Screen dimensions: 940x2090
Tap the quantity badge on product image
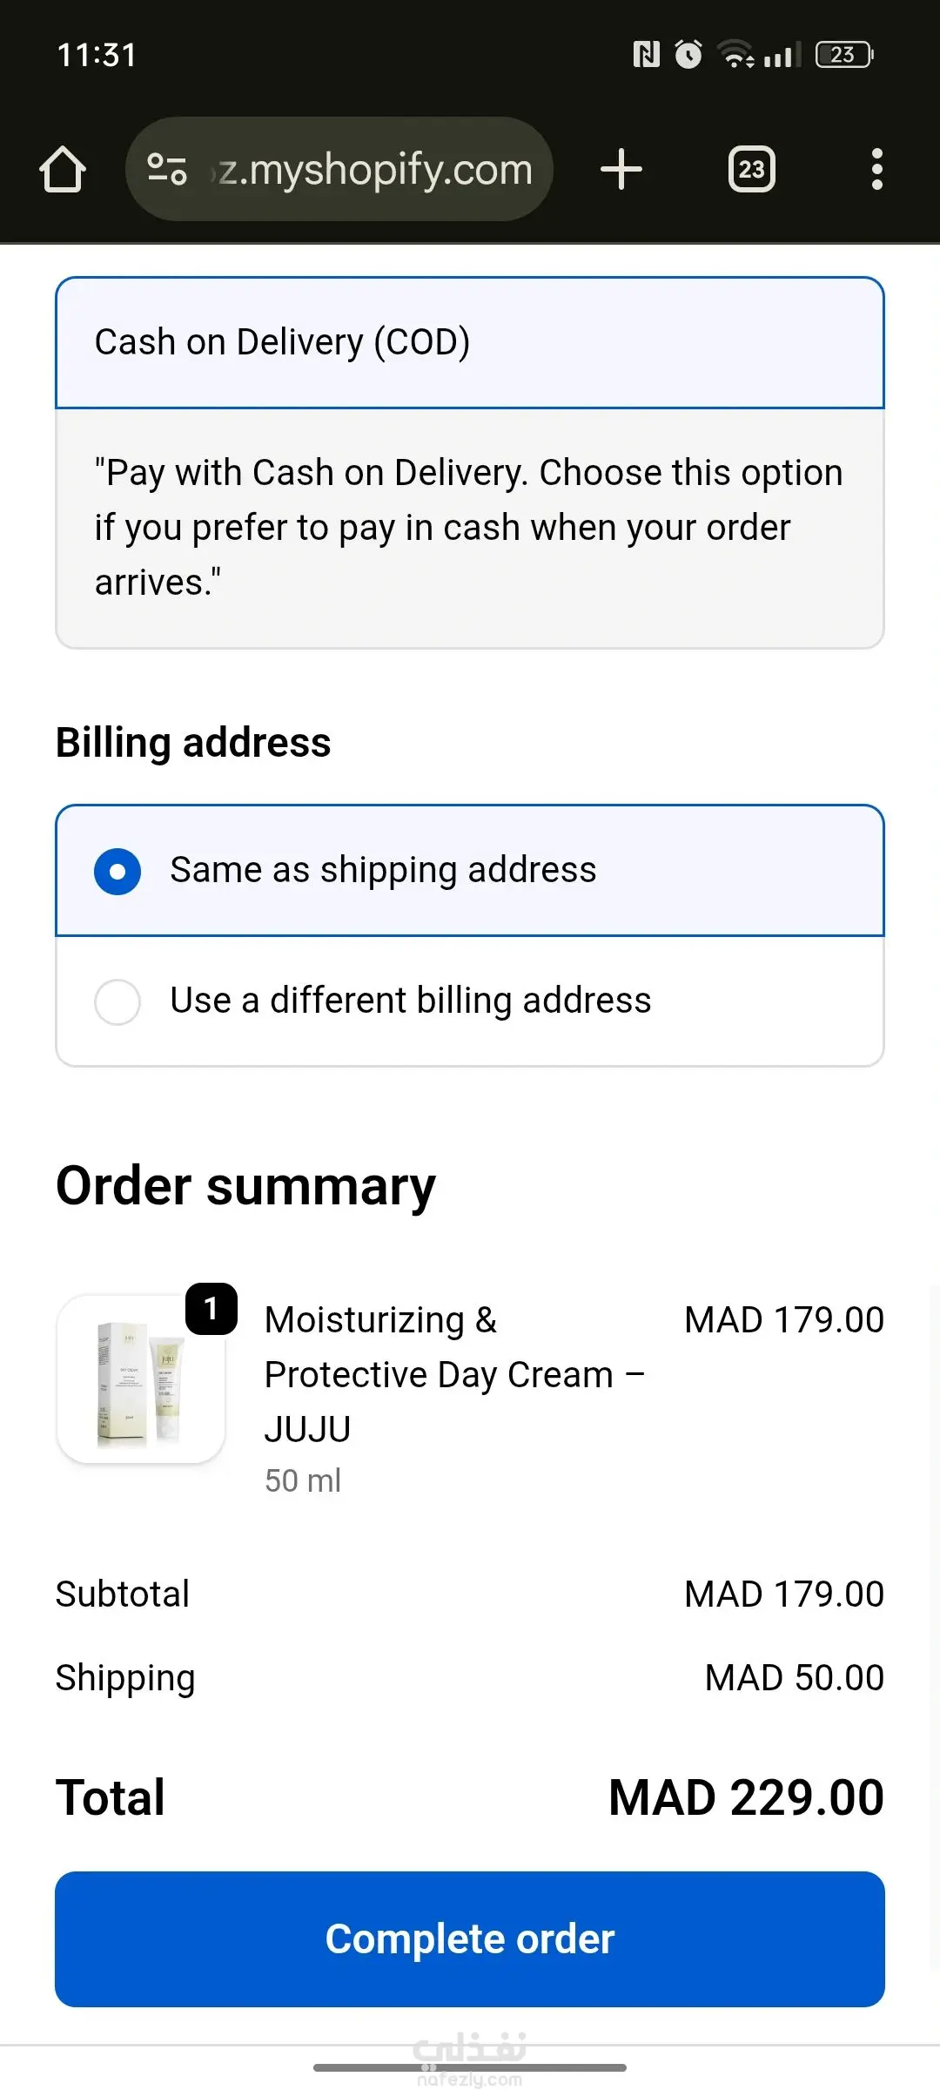(211, 1309)
